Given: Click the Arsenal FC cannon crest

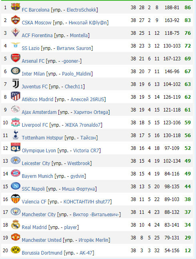Looking at the screenshot, I should [16, 58].
